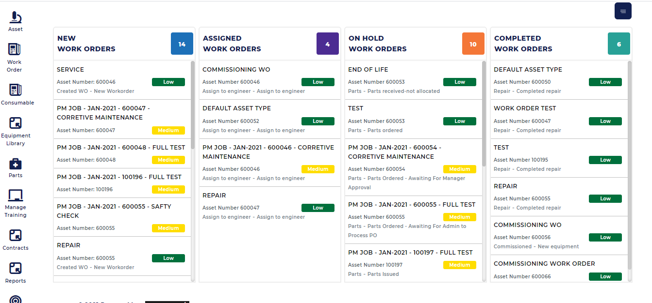
Task: Click the Low priority badge on SERVICE
Action: click(x=168, y=82)
